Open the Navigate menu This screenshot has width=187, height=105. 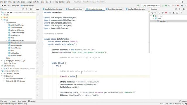[16, 2]
